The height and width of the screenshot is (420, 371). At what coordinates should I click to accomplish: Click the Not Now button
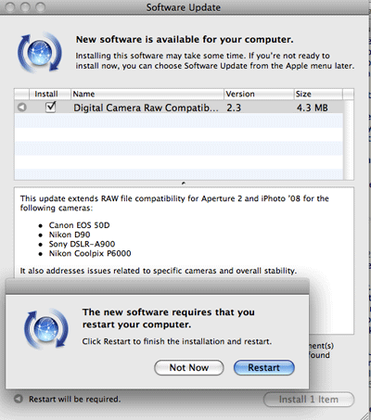click(x=189, y=367)
